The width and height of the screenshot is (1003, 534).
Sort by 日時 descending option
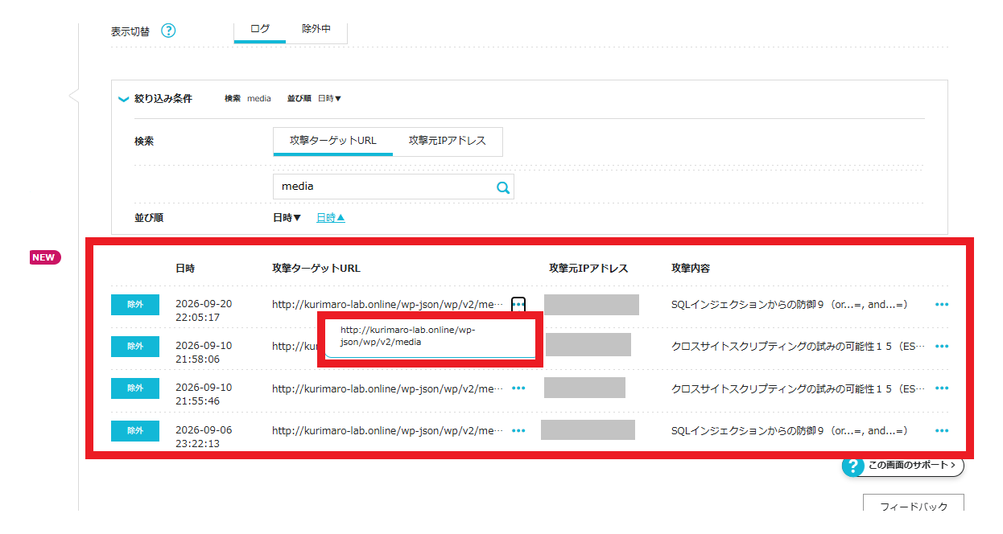click(287, 218)
